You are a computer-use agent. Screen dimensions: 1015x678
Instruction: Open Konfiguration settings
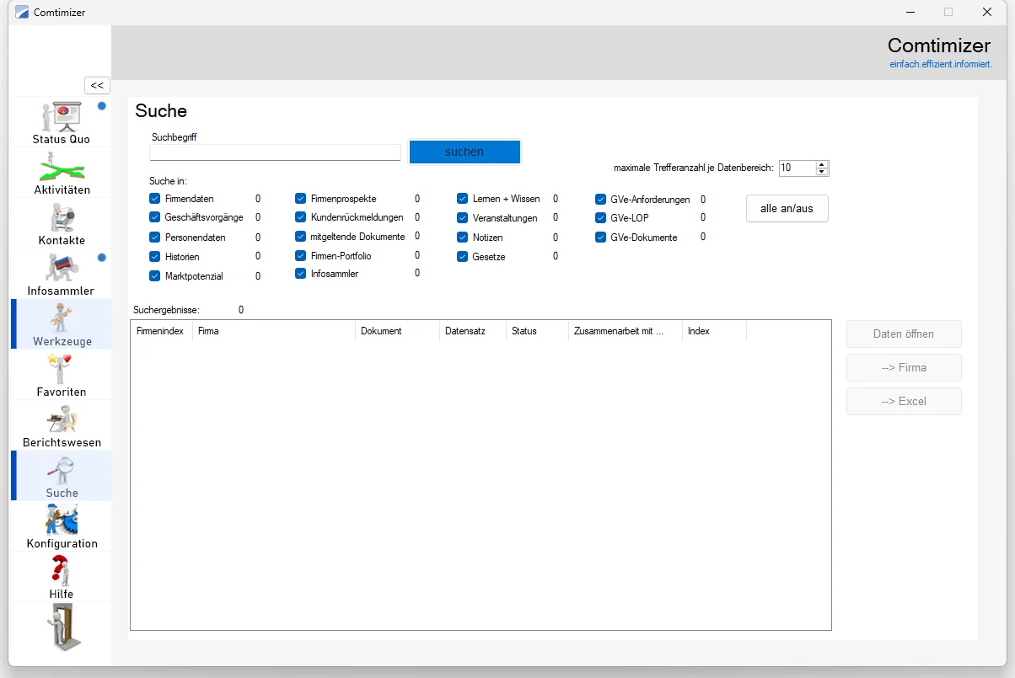[x=61, y=526]
